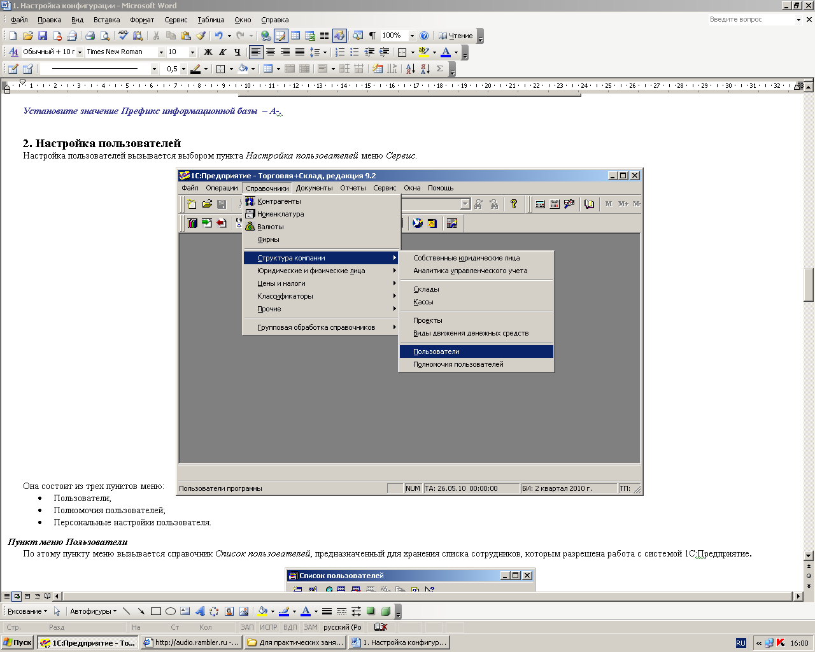Viewport: 815px width, 652px height.
Task: Run the Spelling and Grammar check
Action: coord(123,36)
